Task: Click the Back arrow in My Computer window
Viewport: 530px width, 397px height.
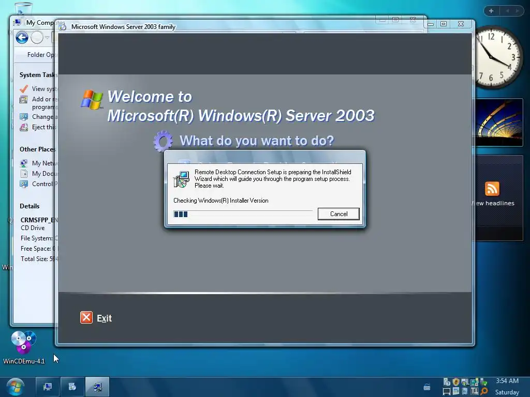Action: click(22, 37)
